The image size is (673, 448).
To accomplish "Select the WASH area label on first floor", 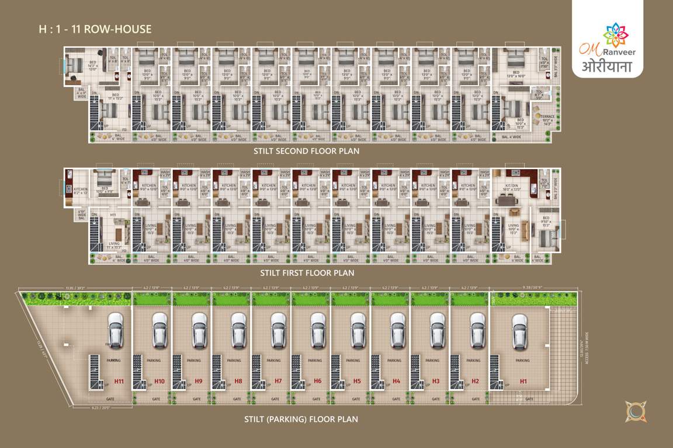I will point(166,171).
